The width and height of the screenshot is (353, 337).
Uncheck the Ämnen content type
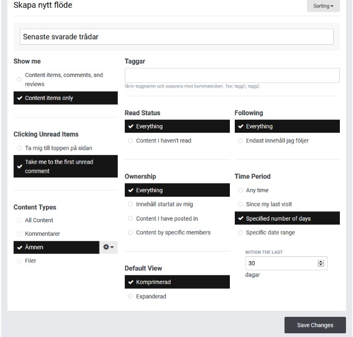56,247
